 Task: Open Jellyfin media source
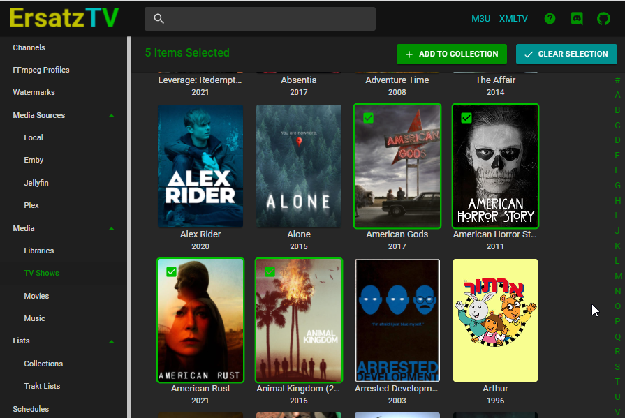(x=36, y=183)
